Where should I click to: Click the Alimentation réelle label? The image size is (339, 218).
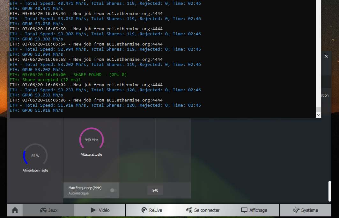point(35,170)
